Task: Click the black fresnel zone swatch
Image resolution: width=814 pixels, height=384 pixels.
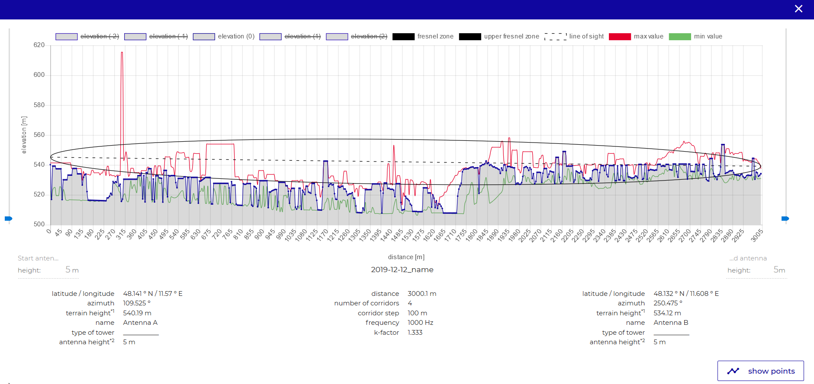Action: point(403,37)
